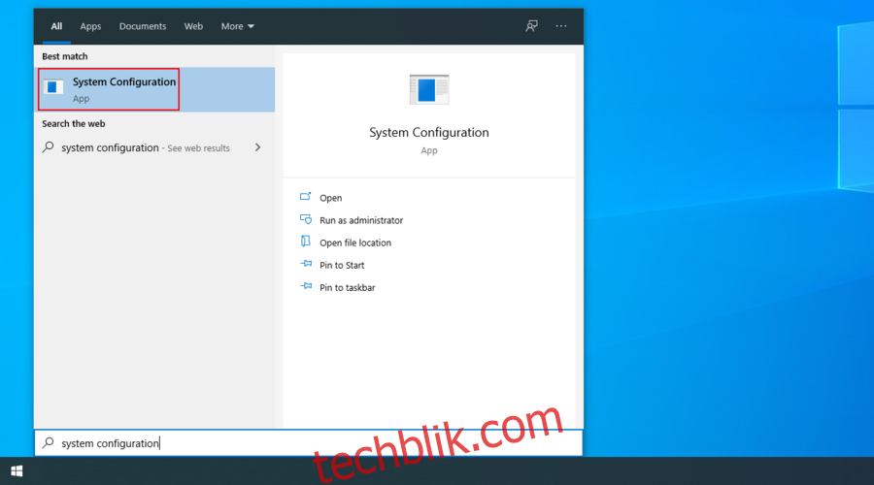Click the magnifier icon beside the web result
Viewport: 874px width, 485px height.
pyautogui.click(x=49, y=147)
